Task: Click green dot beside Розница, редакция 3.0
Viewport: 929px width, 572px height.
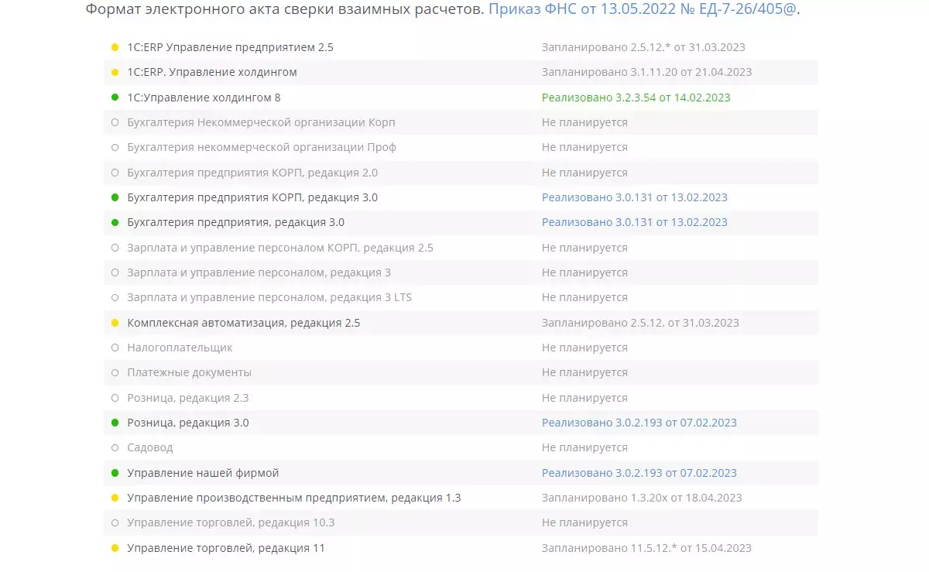Action: click(x=115, y=423)
